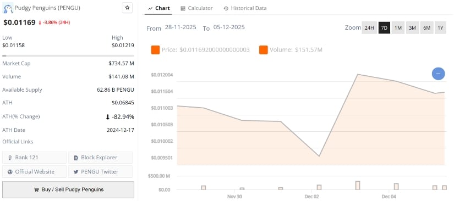This screenshot has height=201, width=454.
Task: Favorite PENGU with the star icon
Action: [127, 8]
